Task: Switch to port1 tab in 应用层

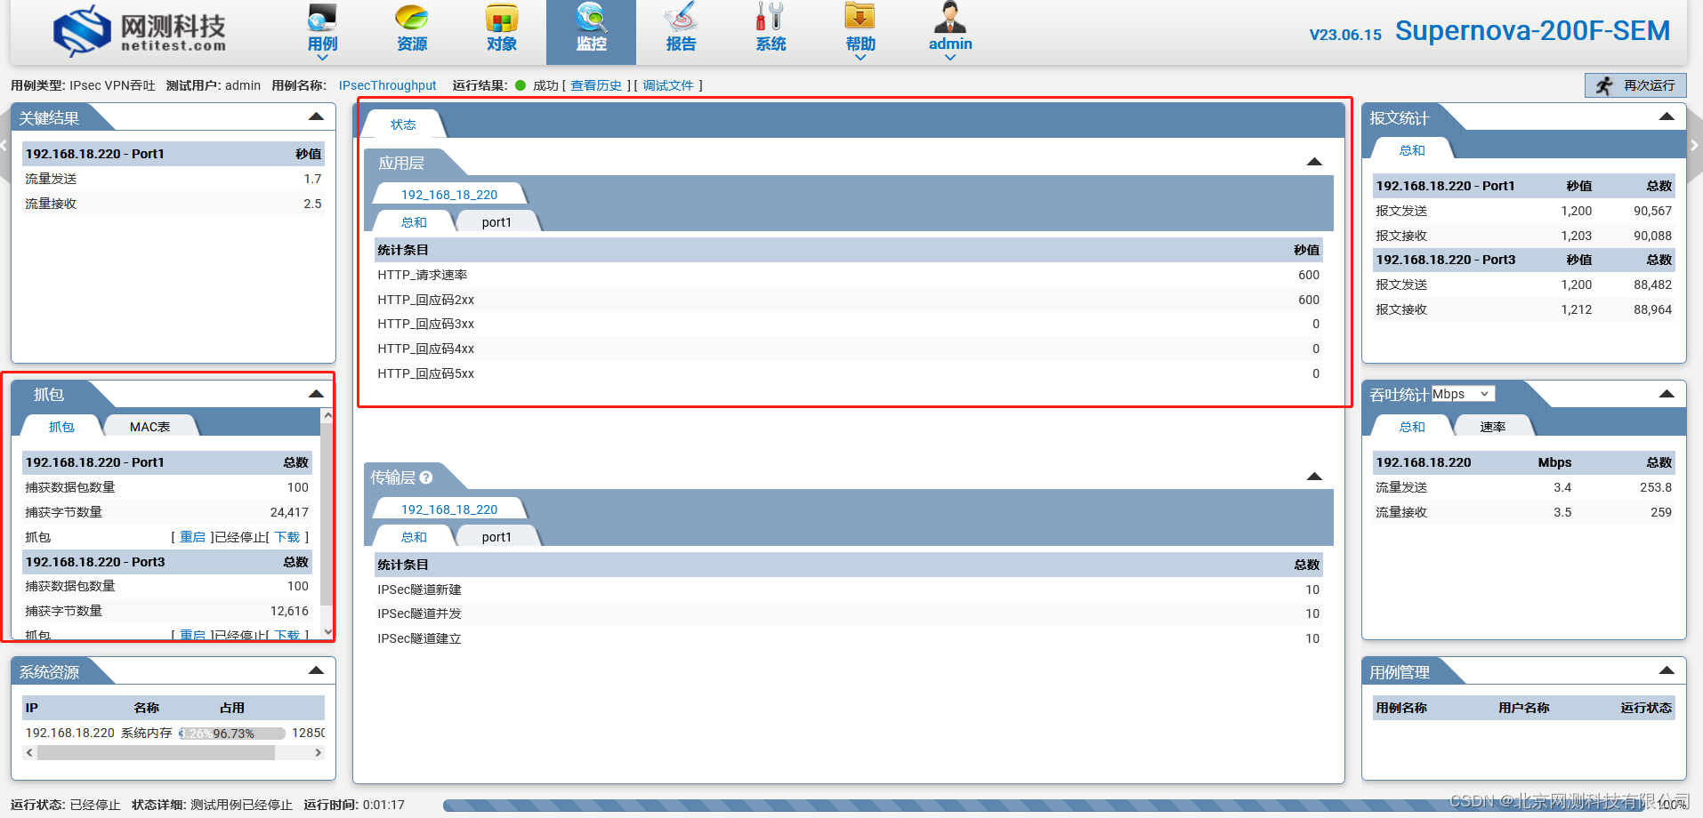Action: 496,222
